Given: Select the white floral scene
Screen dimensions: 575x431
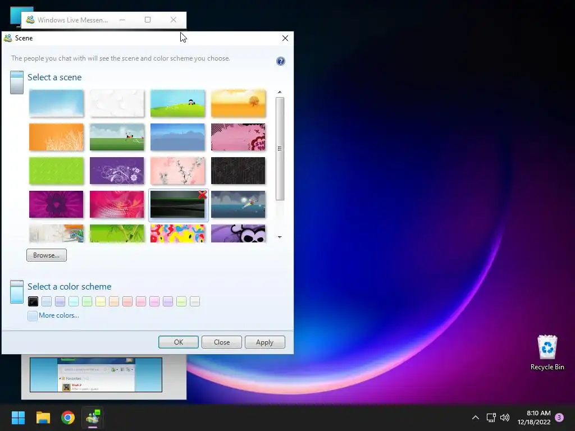Looking at the screenshot, I should coord(117,103).
